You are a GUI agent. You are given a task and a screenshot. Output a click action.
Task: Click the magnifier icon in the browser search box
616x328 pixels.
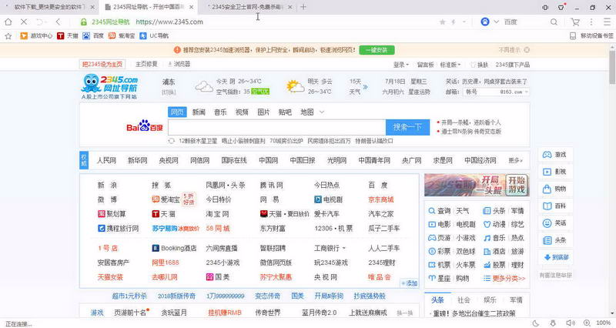(x=554, y=22)
